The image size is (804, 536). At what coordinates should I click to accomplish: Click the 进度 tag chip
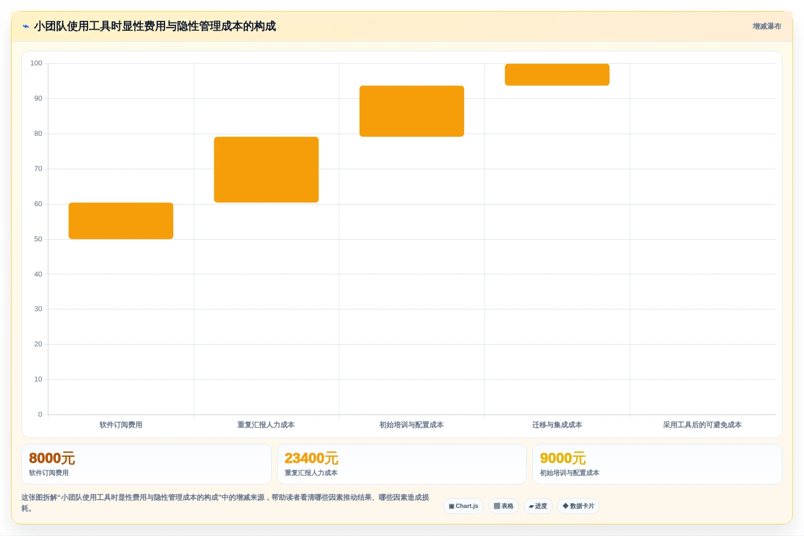538,506
